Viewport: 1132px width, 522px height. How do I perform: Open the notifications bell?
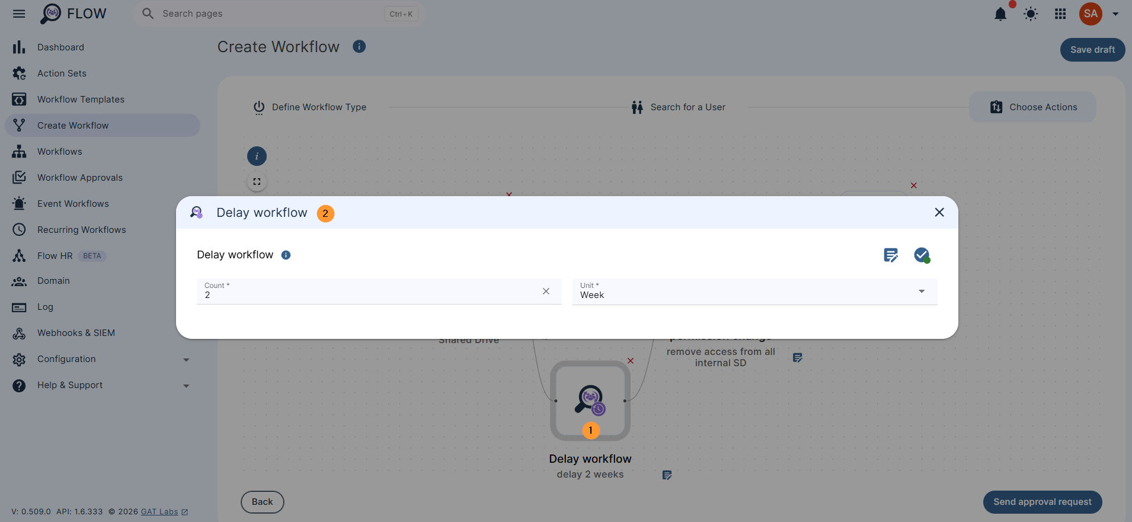(1000, 14)
